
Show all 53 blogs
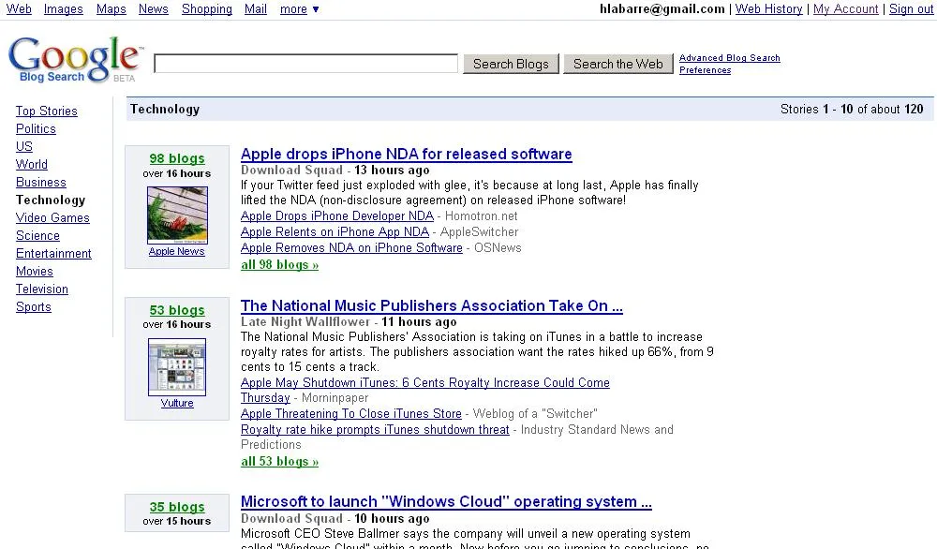coord(279,461)
